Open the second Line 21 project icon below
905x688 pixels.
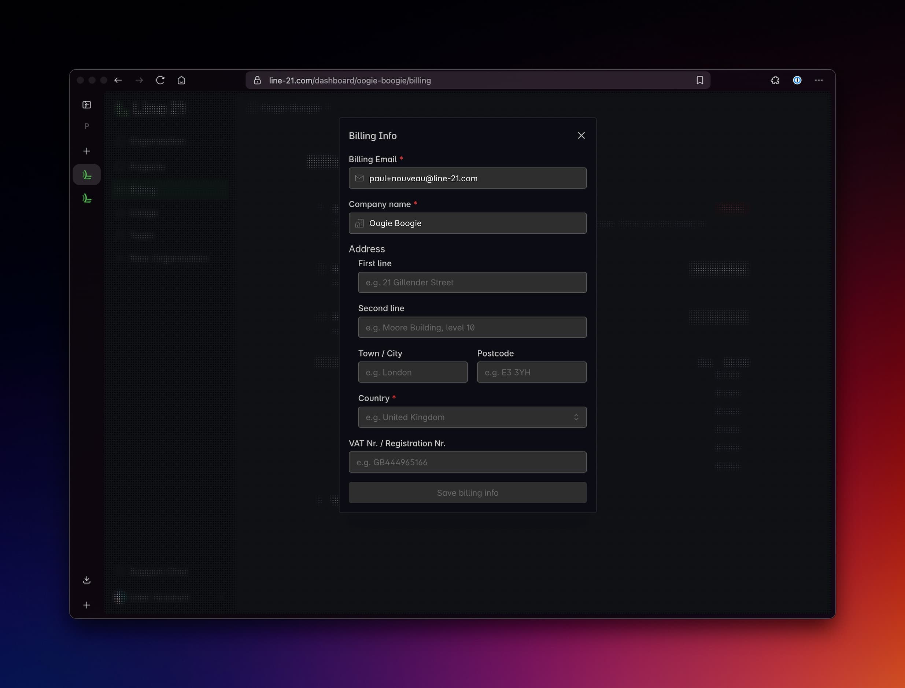tap(86, 198)
